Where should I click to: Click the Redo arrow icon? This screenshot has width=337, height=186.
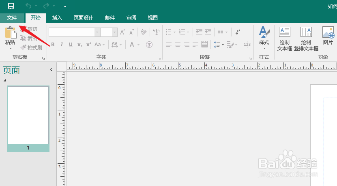point(46,6)
